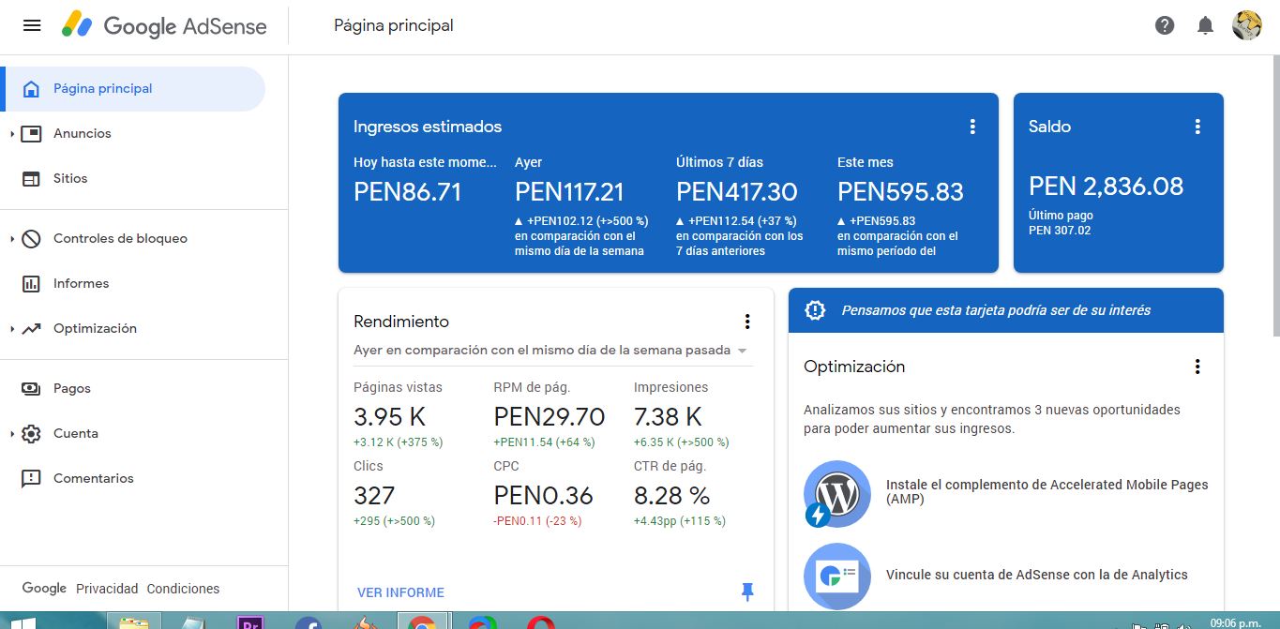Open the hamburger main menu
1280x629 pixels.
32,26
